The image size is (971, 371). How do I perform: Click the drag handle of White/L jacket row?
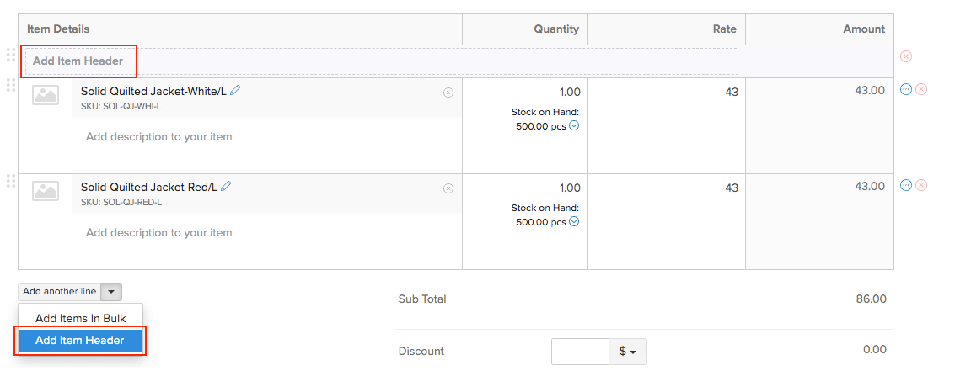coord(11,85)
